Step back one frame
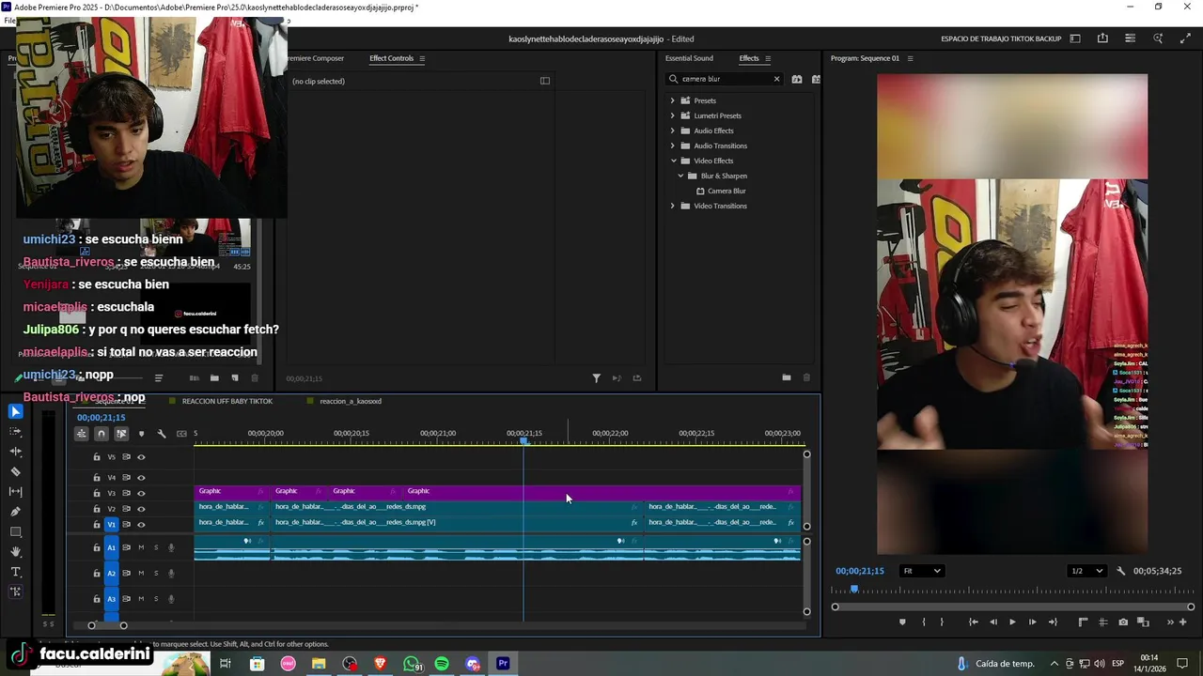This screenshot has width=1203, height=676. (x=993, y=622)
